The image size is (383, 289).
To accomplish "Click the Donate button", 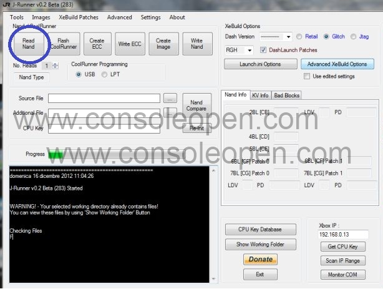I will pos(260,260).
